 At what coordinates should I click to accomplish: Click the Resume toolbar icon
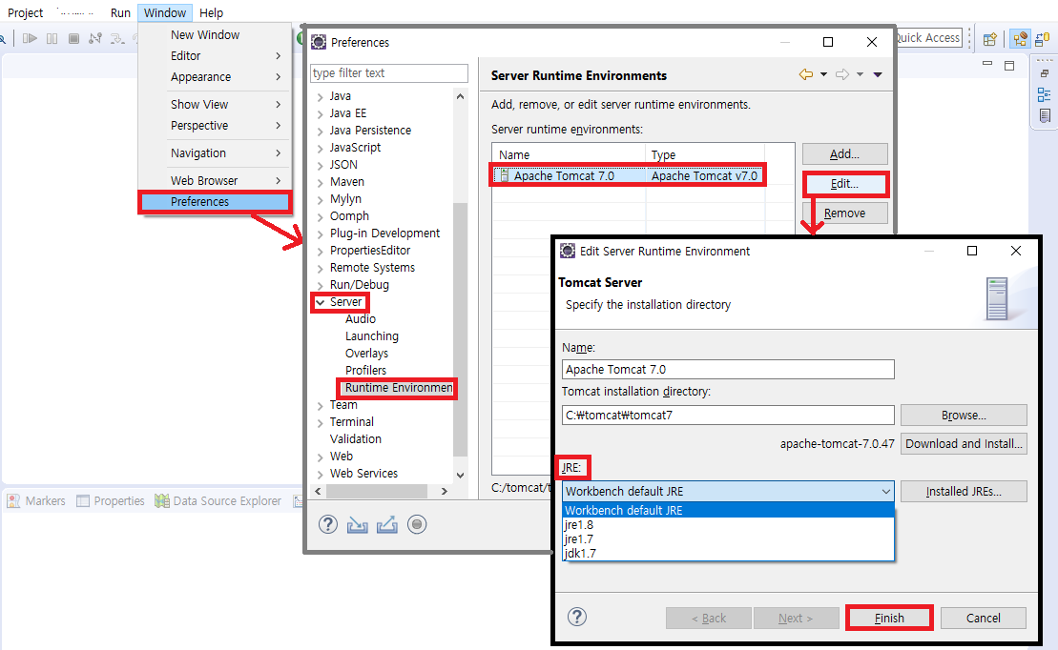30,38
